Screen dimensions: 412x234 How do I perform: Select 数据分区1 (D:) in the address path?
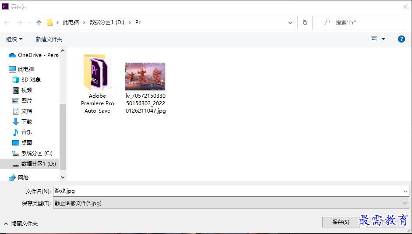[x=107, y=22]
